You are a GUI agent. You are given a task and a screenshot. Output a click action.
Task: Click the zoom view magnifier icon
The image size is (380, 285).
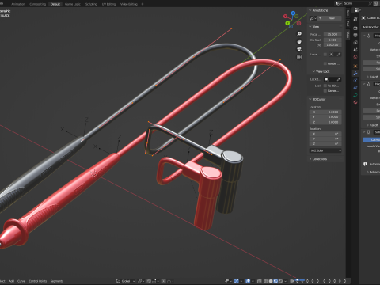[x=299, y=34]
